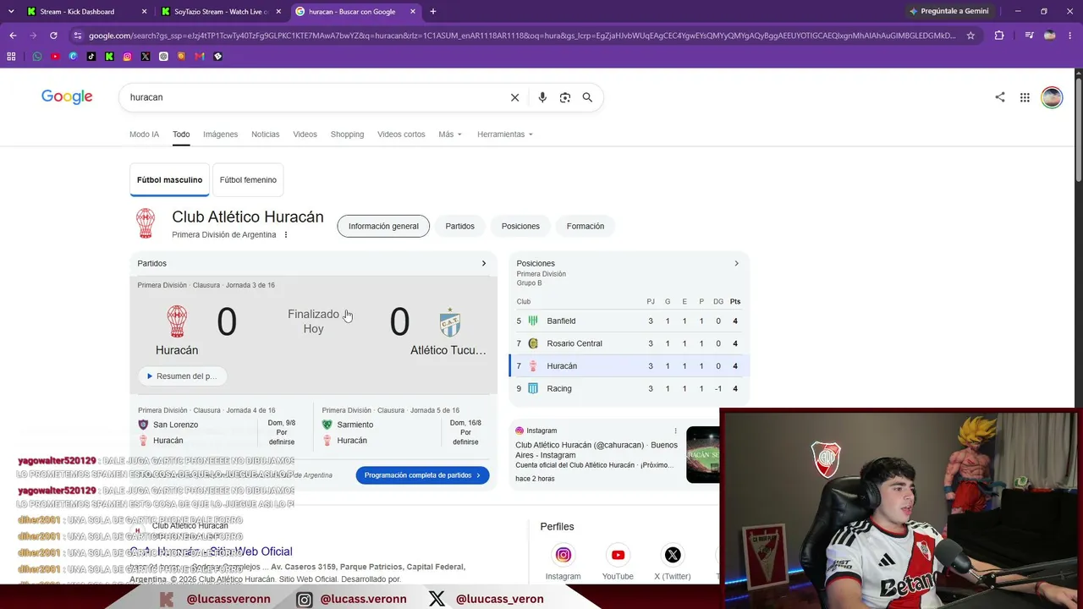Open media controls in Chrome toolbar
Screen dimensions: 1083x609
(x=1029, y=36)
